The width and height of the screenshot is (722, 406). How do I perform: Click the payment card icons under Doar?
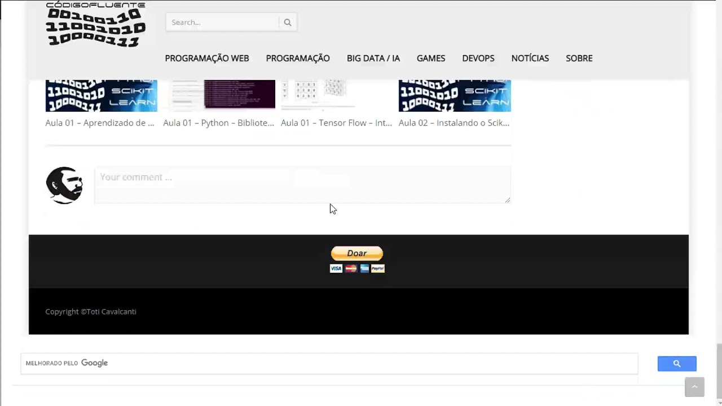coord(357,268)
